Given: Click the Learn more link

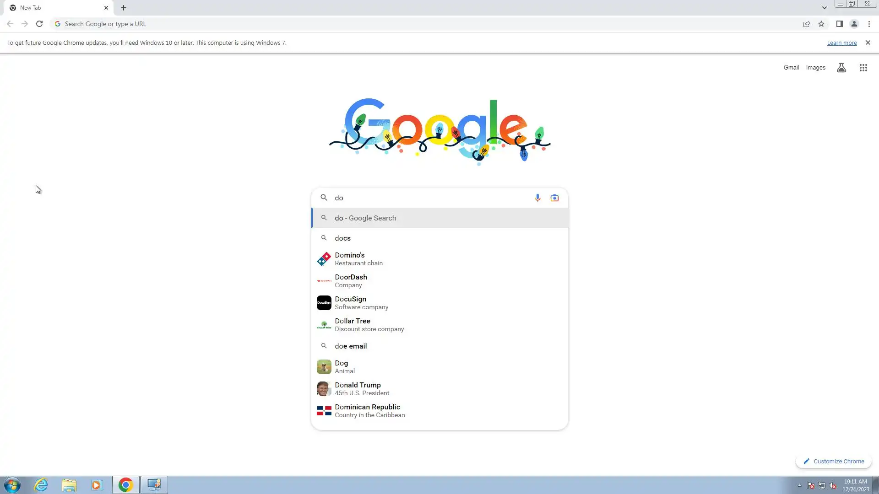Looking at the screenshot, I should point(841,43).
